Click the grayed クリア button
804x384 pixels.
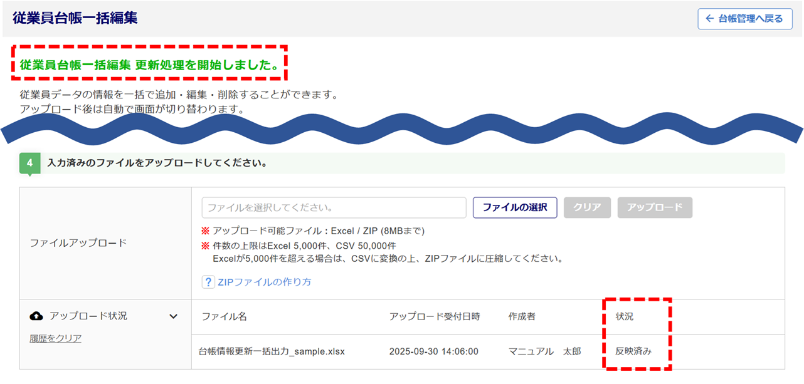tap(588, 207)
